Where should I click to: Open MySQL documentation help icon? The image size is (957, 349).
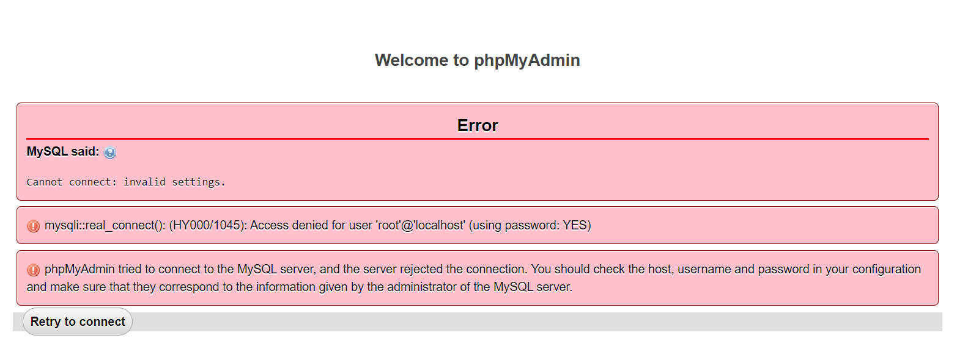[x=109, y=153]
